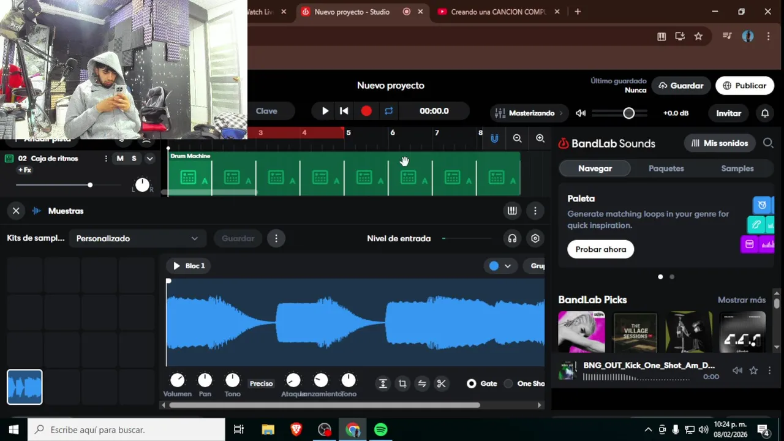
Task: Preview BNG_OUT_Kick sample volume icon
Action: [737, 371]
